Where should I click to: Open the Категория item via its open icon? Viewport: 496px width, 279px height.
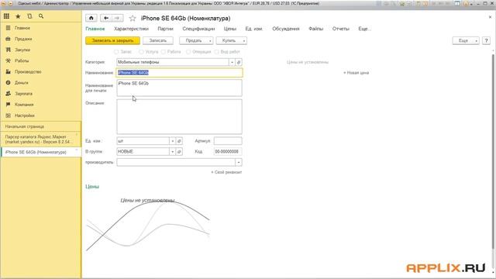click(239, 62)
